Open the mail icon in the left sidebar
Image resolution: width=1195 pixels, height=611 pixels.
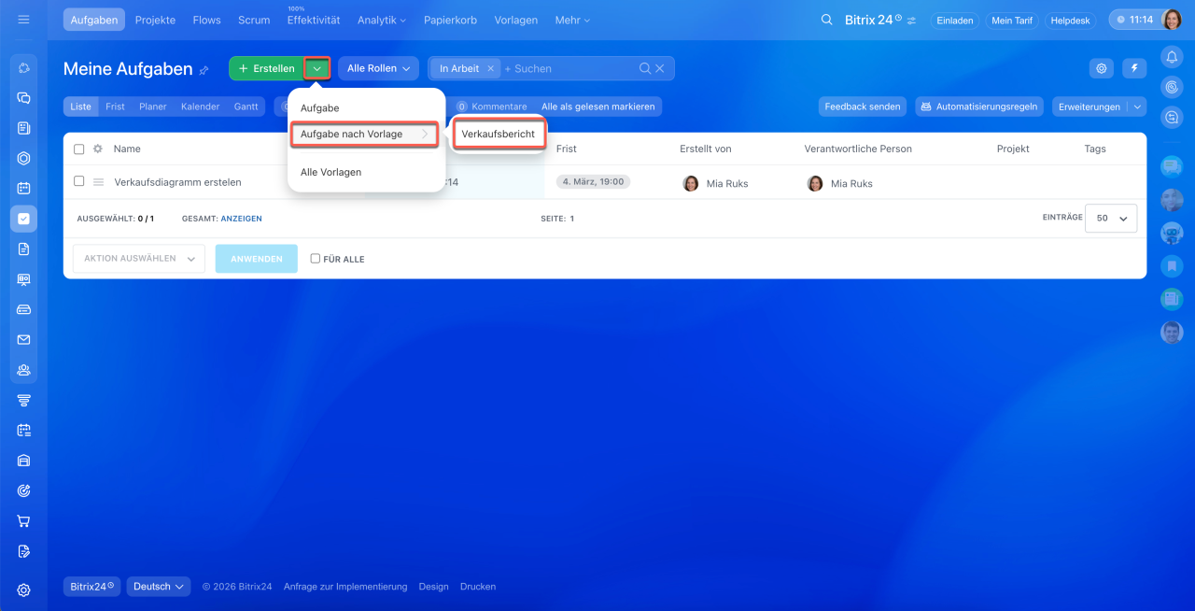pos(24,340)
